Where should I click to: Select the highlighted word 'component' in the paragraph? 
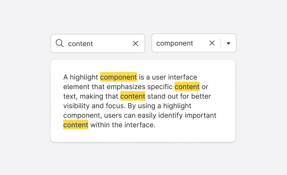(x=119, y=77)
